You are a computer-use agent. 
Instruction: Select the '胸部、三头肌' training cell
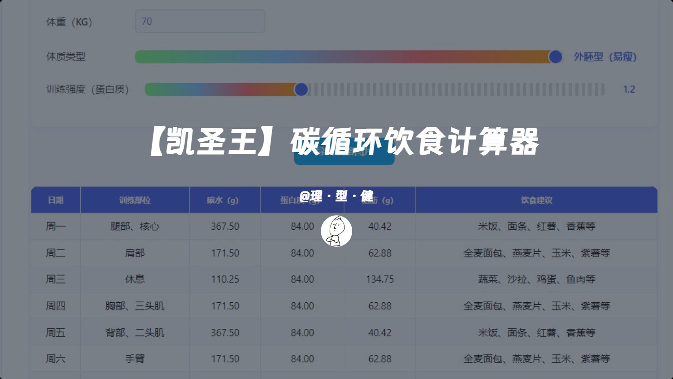coord(135,306)
